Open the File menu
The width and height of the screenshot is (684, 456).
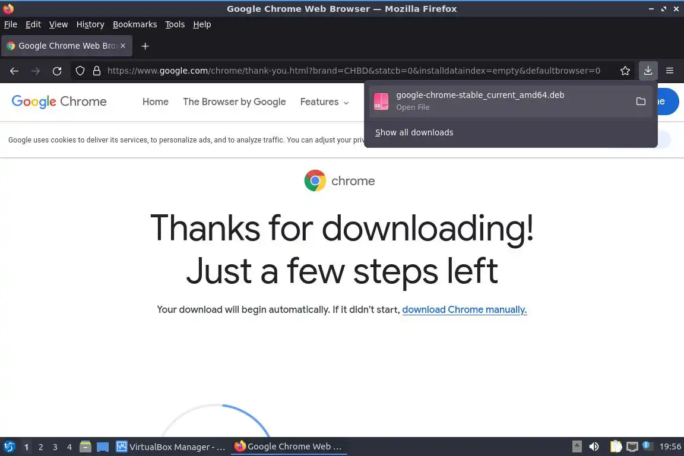pyautogui.click(x=11, y=24)
